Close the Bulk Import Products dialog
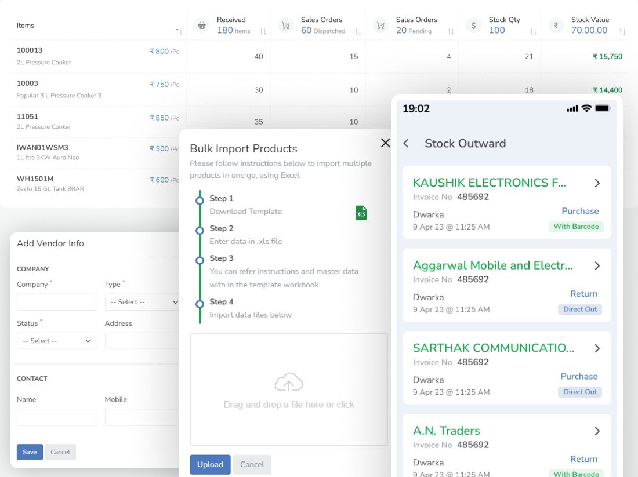This screenshot has height=477, width=638. click(x=385, y=143)
